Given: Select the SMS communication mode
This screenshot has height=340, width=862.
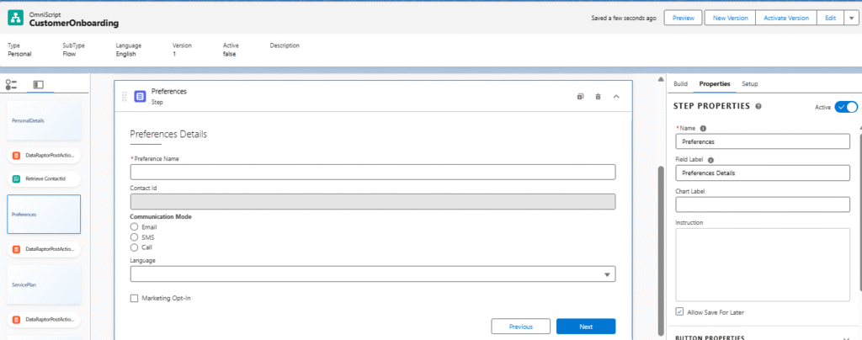Looking at the screenshot, I should coord(135,237).
